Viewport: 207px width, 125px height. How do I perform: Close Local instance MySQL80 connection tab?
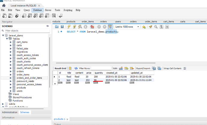[39, 6]
